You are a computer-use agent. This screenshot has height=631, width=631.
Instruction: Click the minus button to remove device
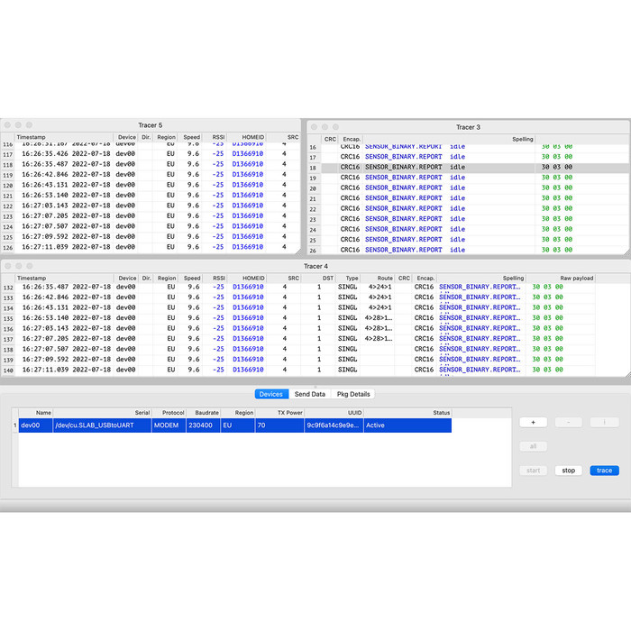point(568,422)
